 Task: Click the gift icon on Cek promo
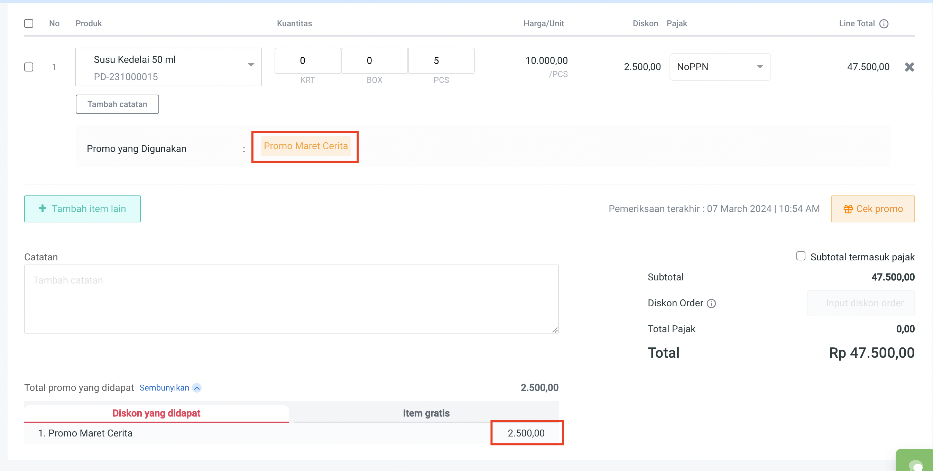coord(848,209)
